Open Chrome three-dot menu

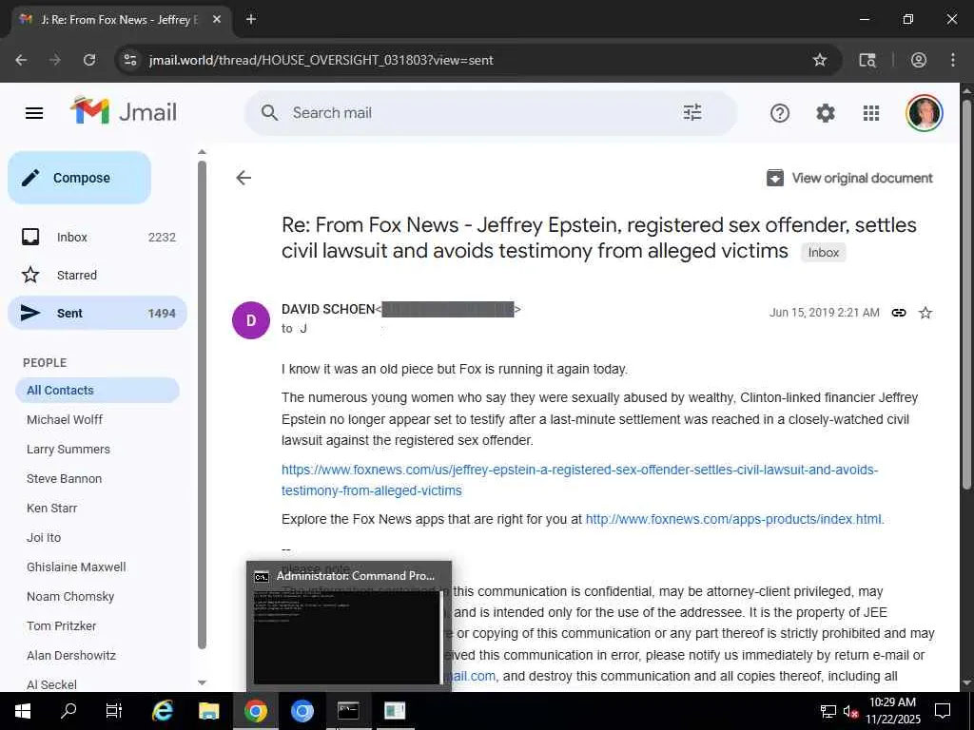coord(952,60)
